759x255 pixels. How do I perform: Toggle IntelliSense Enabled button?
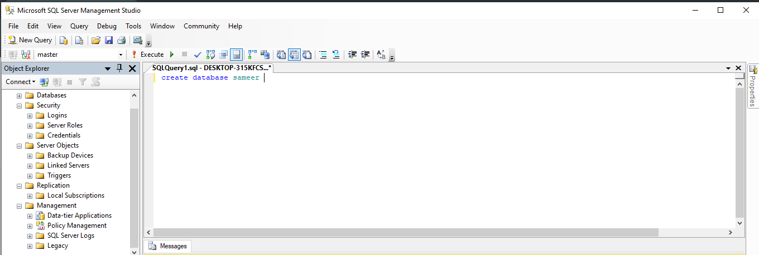(x=236, y=55)
